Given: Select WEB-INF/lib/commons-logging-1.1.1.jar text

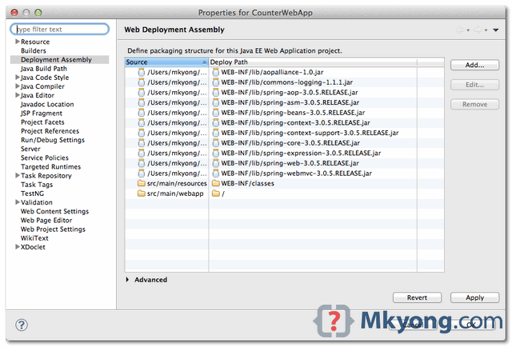Looking at the screenshot, I should pos(286,82).
